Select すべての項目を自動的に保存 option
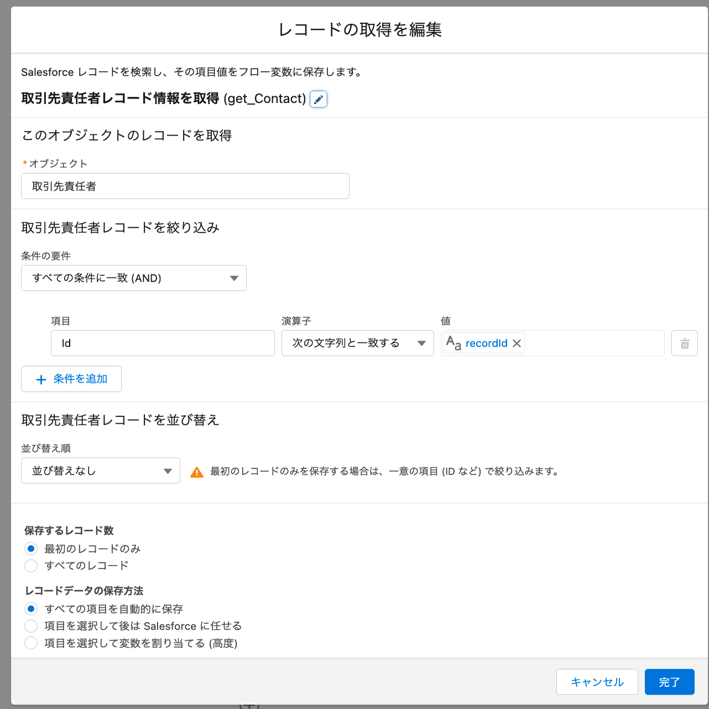This screenshot has width=709, height=709. tap(31, 608)
